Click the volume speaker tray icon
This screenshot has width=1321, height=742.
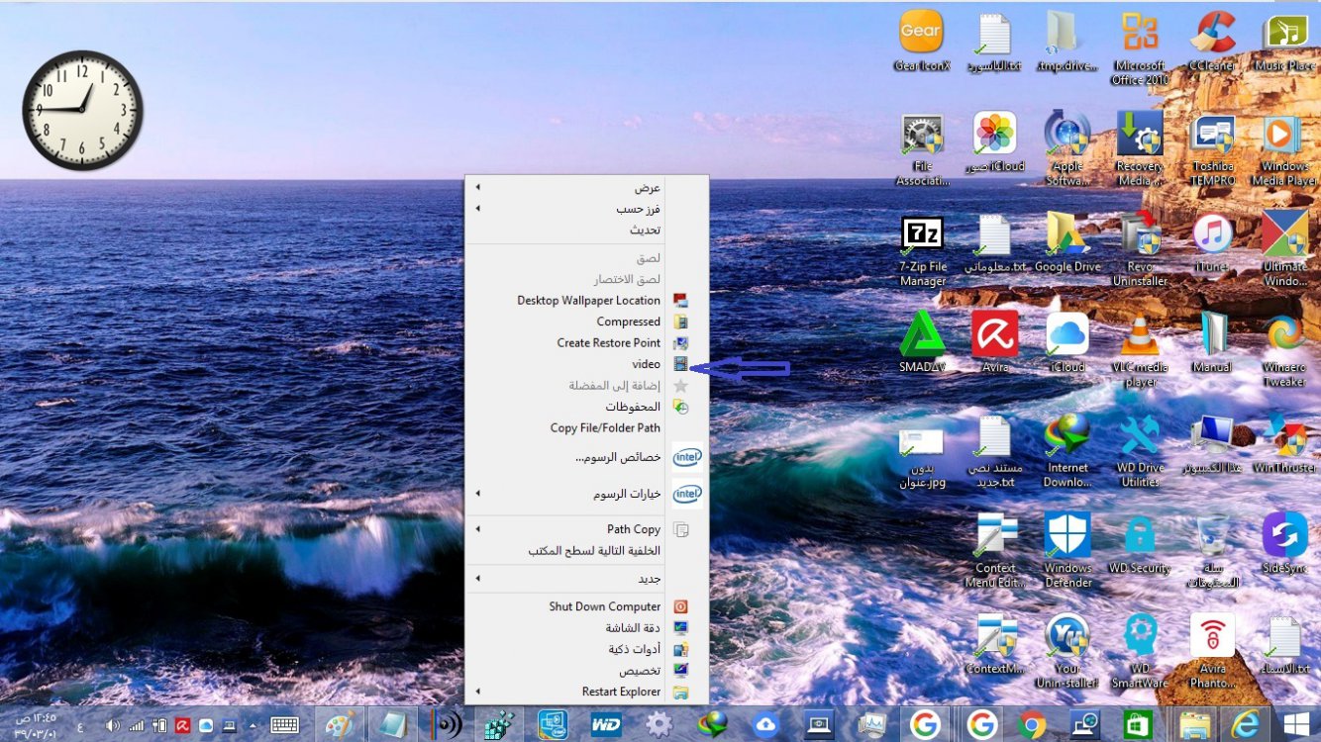[112, 725]
